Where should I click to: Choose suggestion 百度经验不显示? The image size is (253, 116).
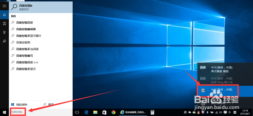41,69
